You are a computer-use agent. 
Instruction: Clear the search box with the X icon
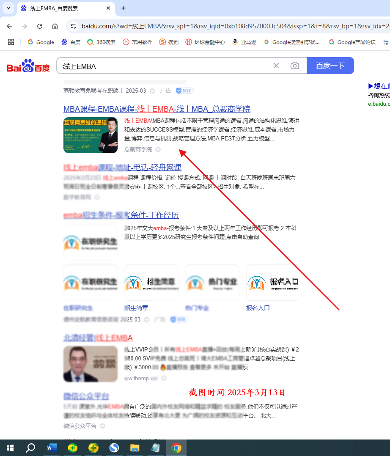click(x=276, y=66)
